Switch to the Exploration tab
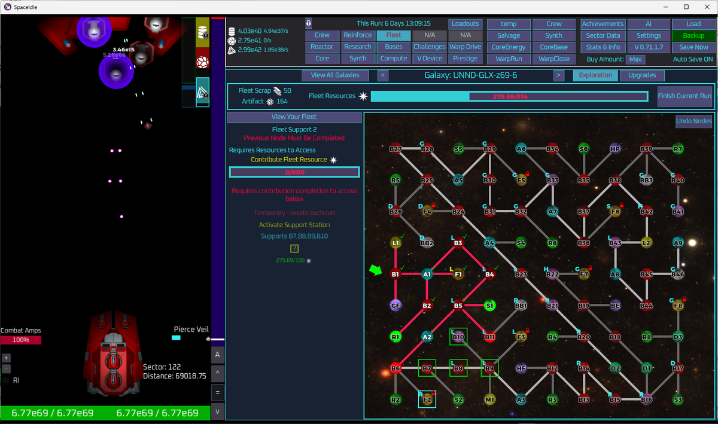The width and height of the screenshot is (718, 424). tap(595, 75)
